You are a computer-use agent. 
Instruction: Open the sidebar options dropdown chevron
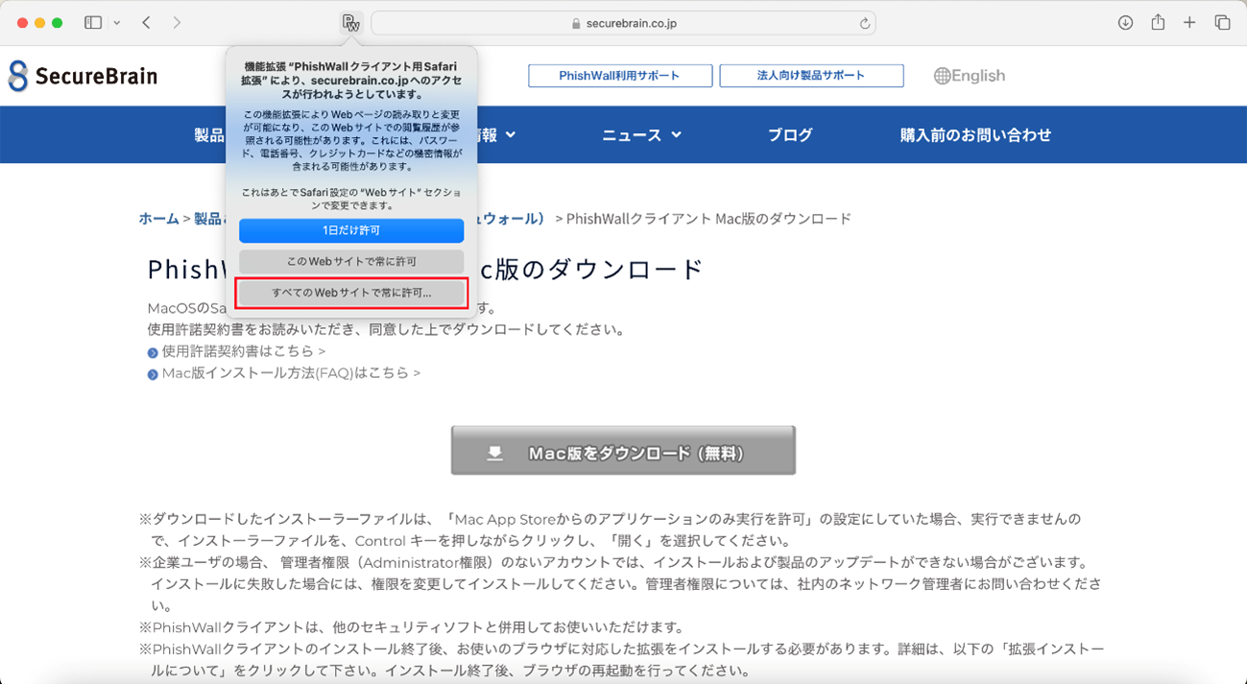click(117, 22)
